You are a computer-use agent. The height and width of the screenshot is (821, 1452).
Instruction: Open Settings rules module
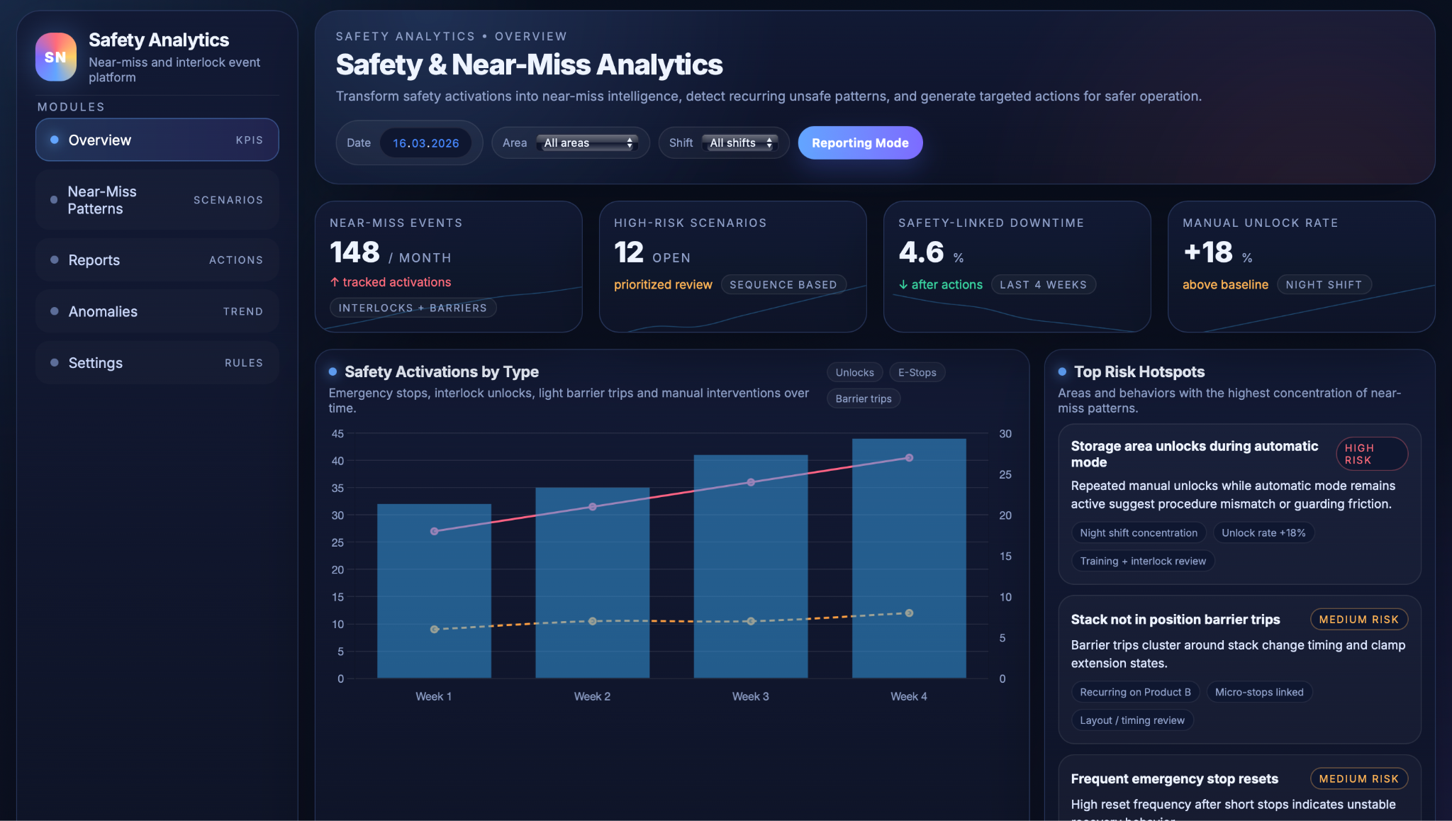coord(157,363)
